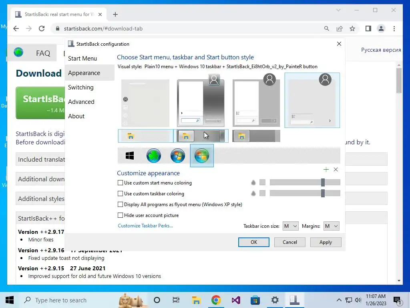Add a custom start button image with plus icon

click(326, 170)
